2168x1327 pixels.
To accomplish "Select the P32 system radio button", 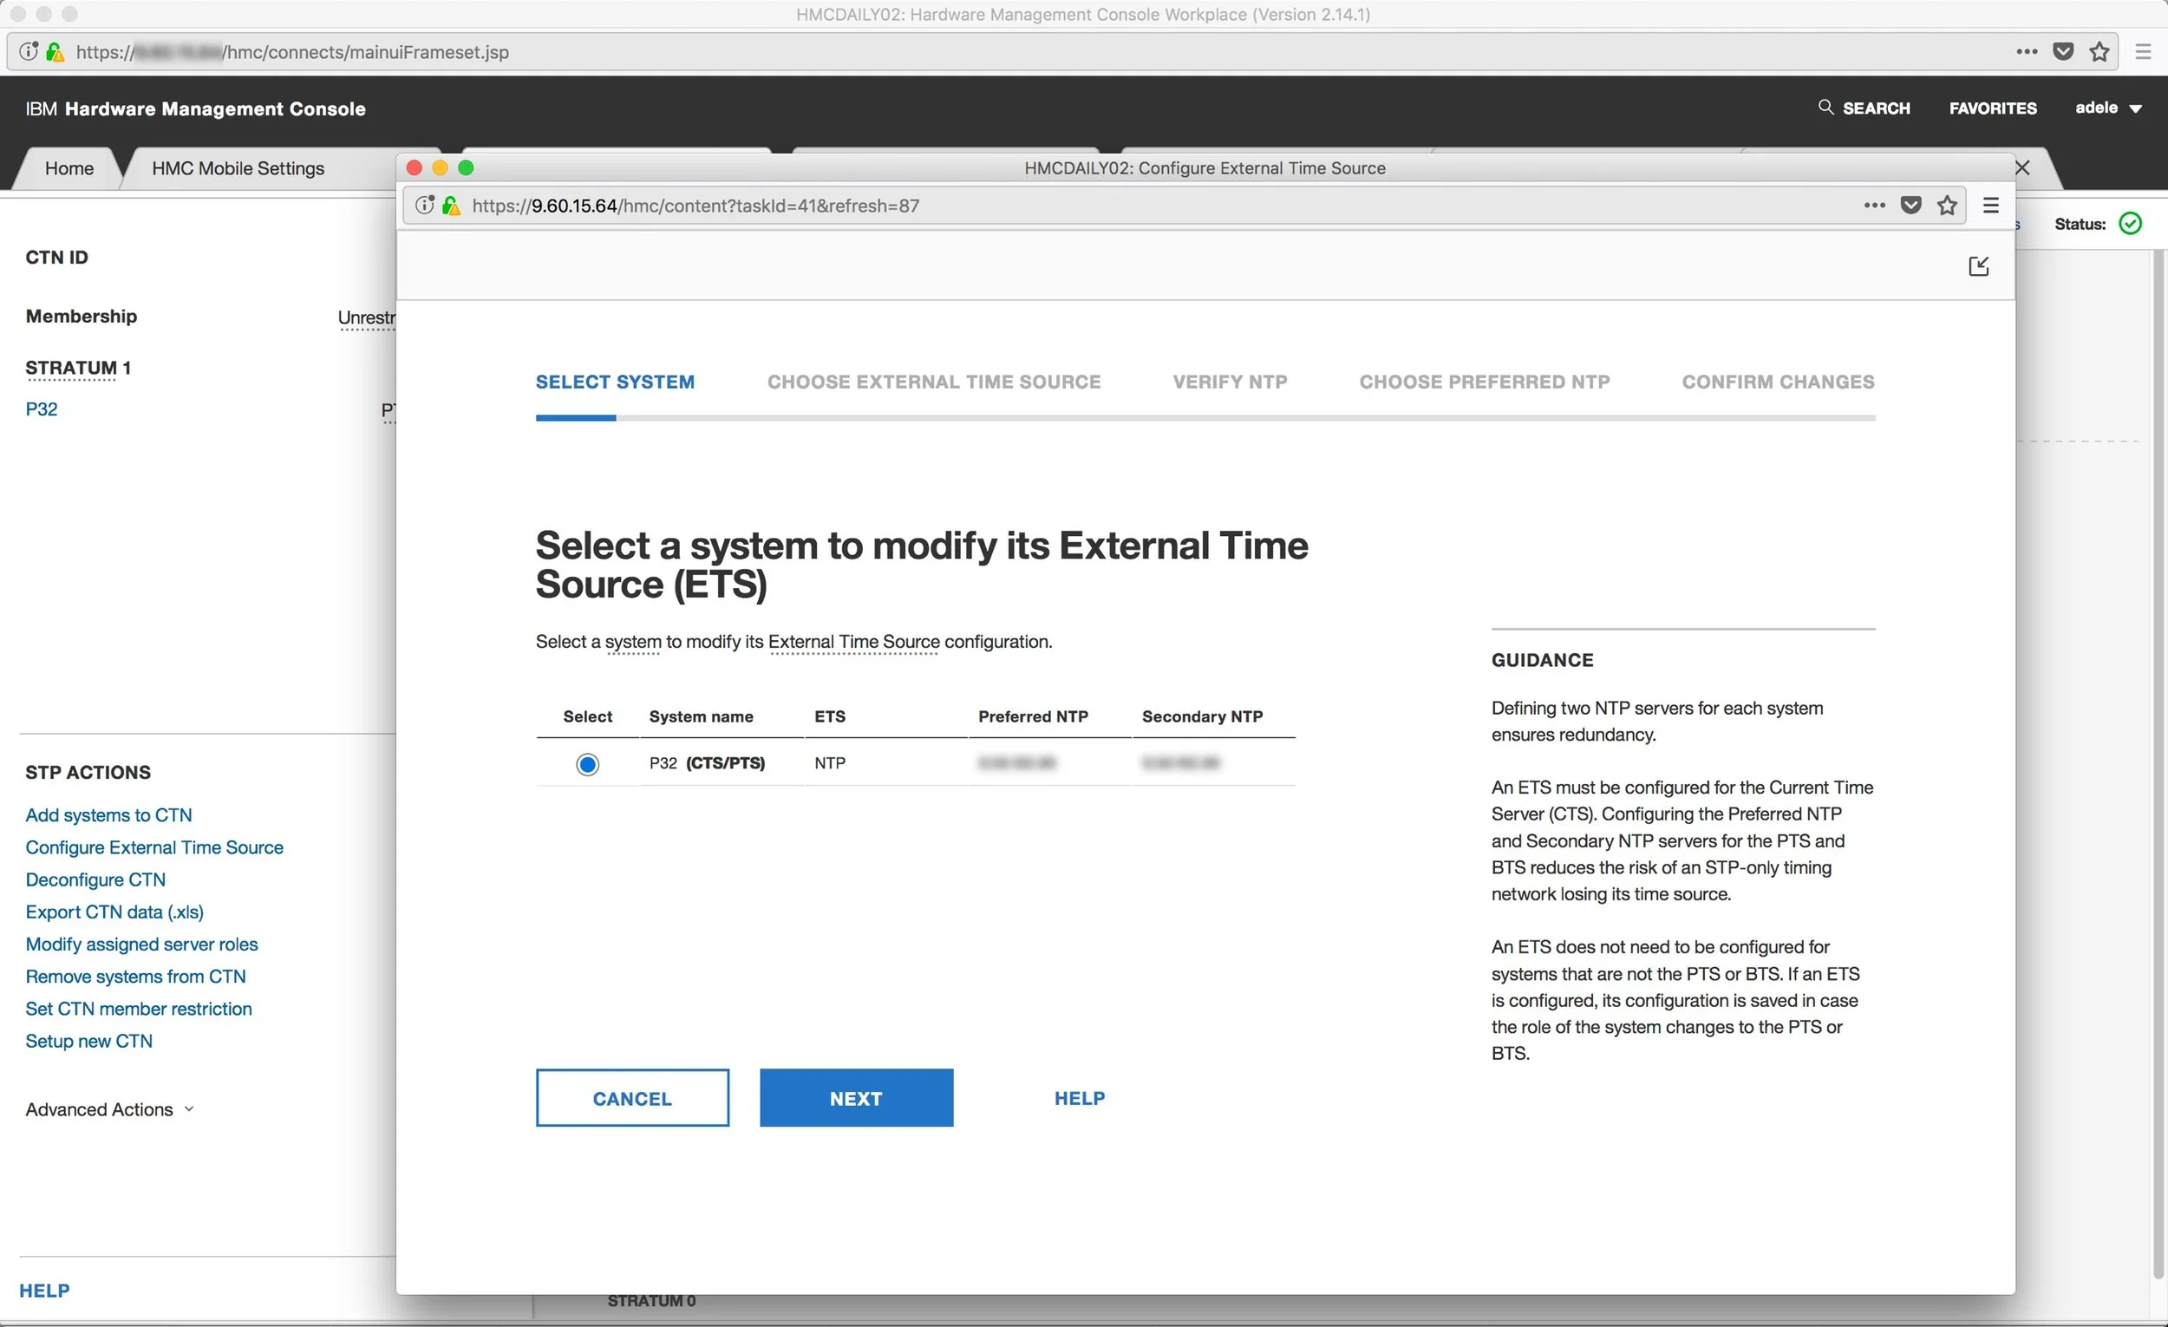I will click(588, 764).
